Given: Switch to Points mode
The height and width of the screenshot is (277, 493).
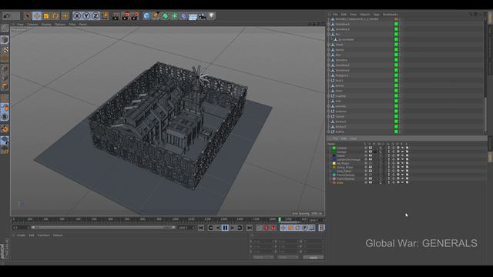Looking at the screenshot, I should coord(5,68).
